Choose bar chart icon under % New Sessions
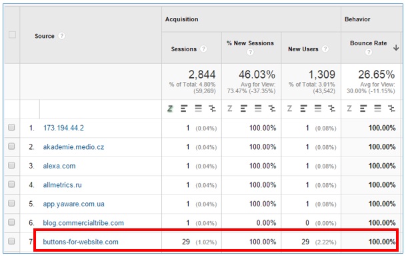The image size is (406, 259). pos(243,109)
